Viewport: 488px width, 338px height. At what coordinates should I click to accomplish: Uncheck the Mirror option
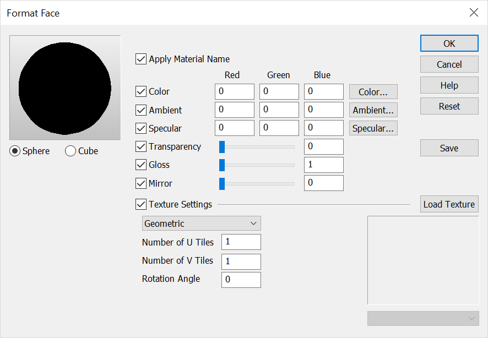(x=141, y=183)
